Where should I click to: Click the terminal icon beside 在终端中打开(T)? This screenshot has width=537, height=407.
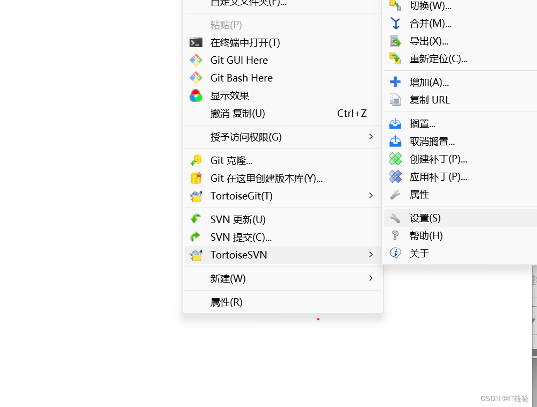point(196,43)
